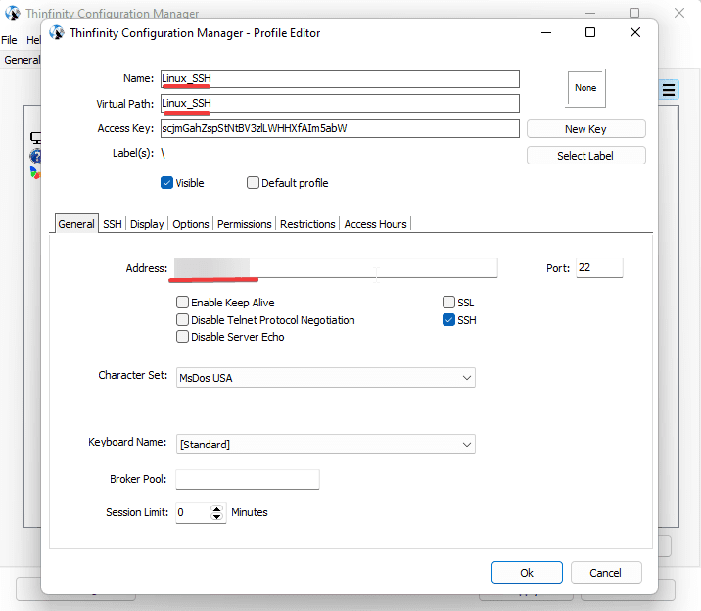Click the Address input field
The height and width of the screenshot is (611, 701).
336,267
